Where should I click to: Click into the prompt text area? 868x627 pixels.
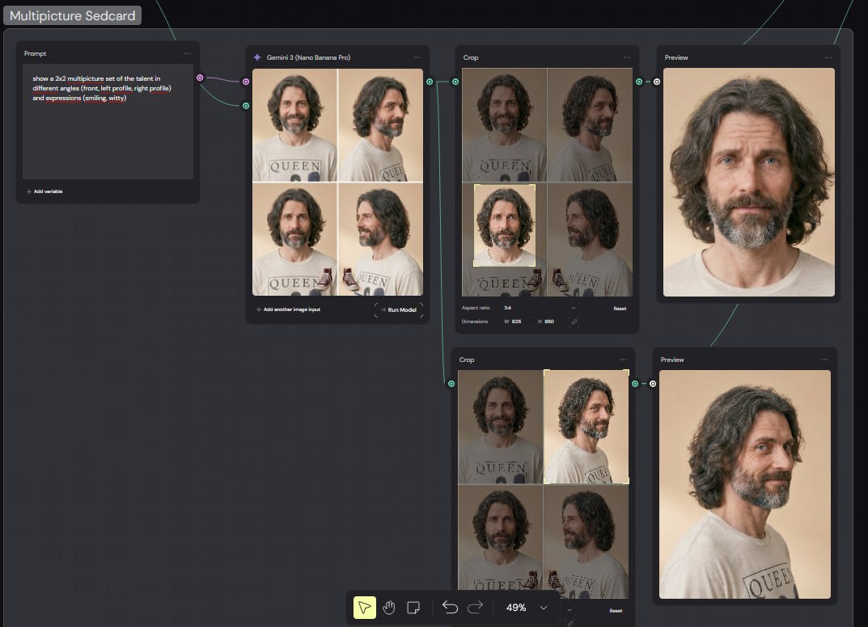coord(108,122)
